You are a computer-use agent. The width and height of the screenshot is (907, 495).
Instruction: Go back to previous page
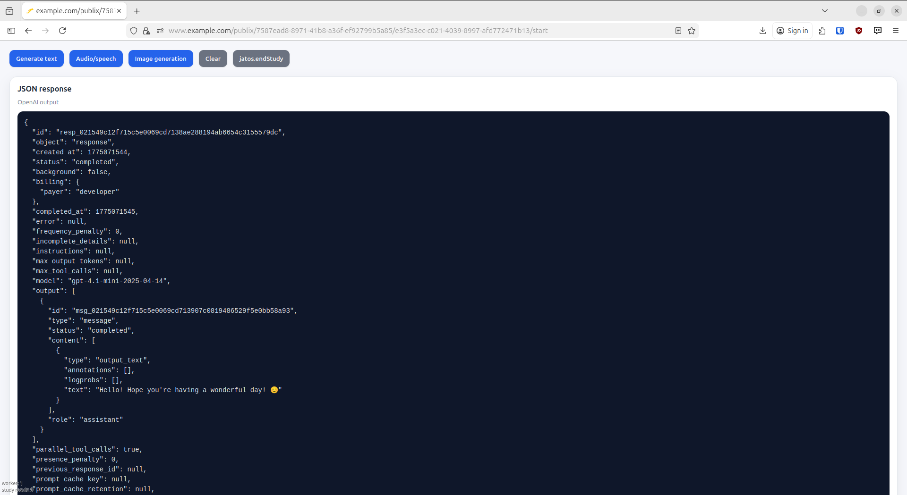point(28,31)
